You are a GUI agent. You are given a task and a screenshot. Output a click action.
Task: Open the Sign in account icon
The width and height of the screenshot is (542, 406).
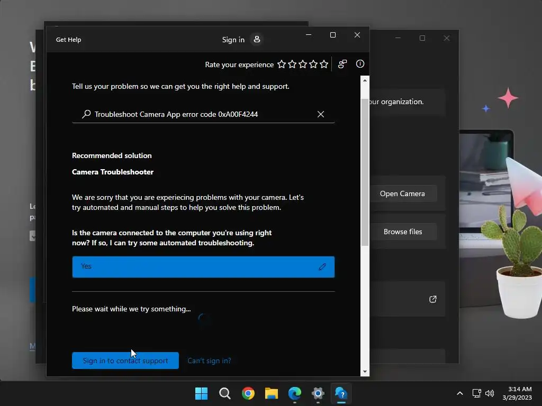[x=257, y=39]
